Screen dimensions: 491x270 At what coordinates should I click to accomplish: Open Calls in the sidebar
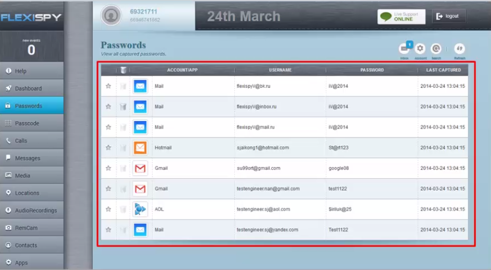click(x=32, y=141)
